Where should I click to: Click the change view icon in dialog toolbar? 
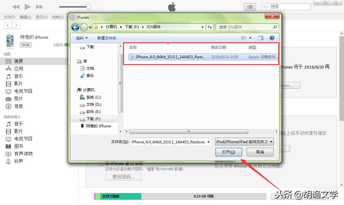(243, 38)
